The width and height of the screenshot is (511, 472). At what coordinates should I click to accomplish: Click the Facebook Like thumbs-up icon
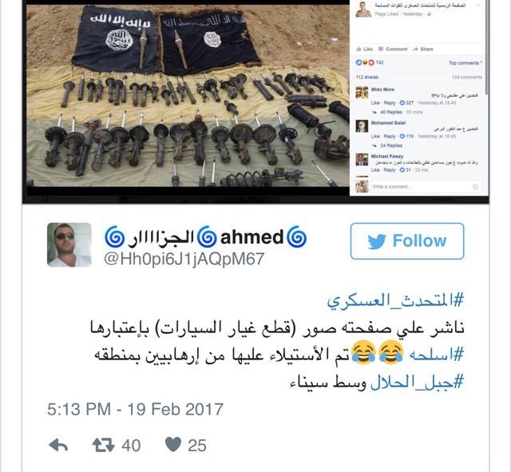click(x=358, y=49)
